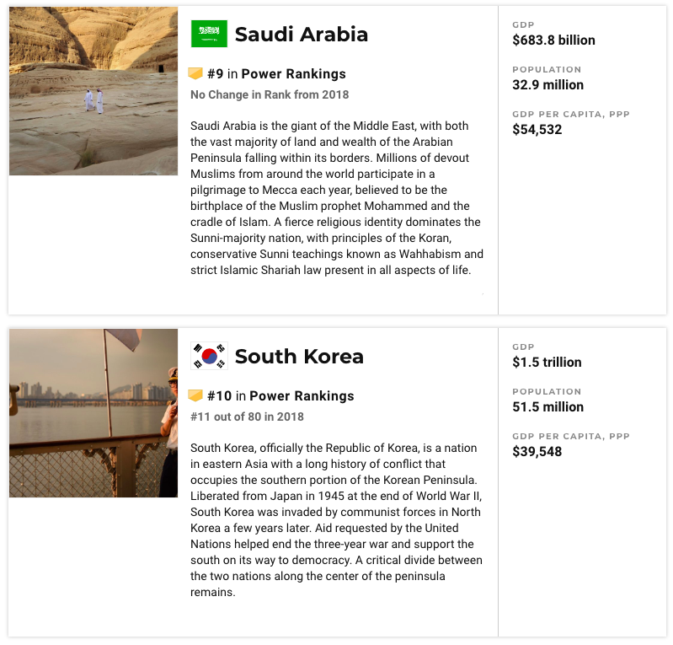Click the yellow ranking badge beside #10
This screenshot has width=673, height=645.
point(195,395)
